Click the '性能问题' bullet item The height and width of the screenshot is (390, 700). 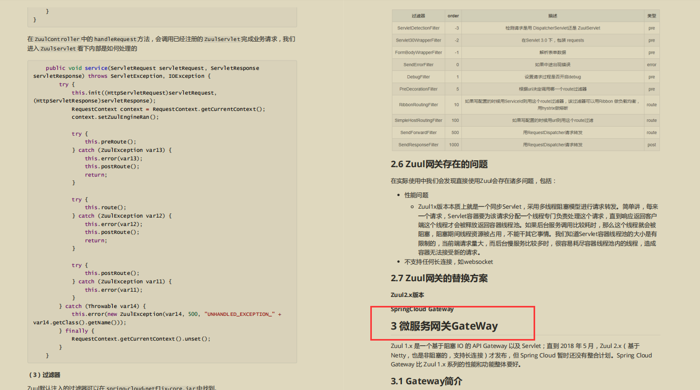coord(416,195)
